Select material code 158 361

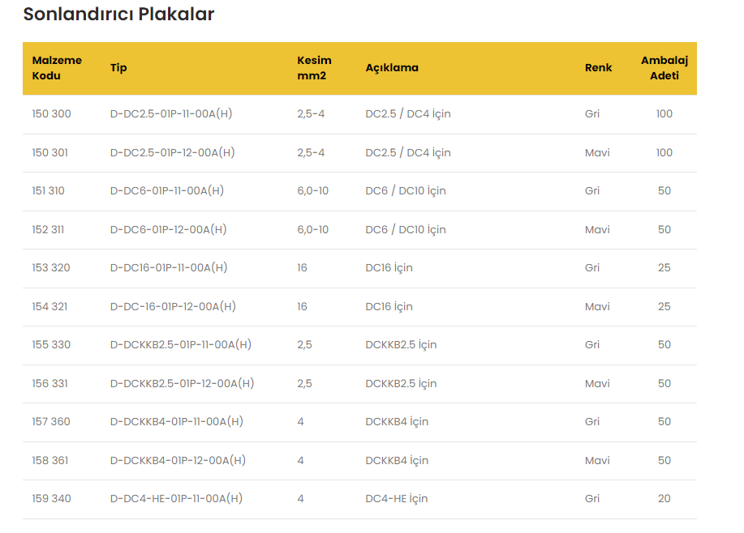[50, 461]
